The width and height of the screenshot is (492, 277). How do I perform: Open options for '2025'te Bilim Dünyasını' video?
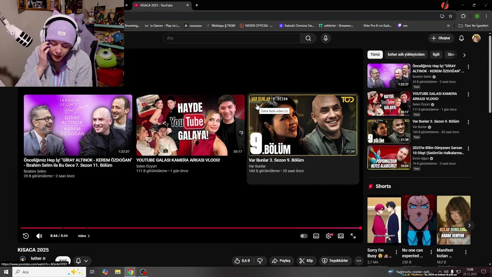click(468, 149)
